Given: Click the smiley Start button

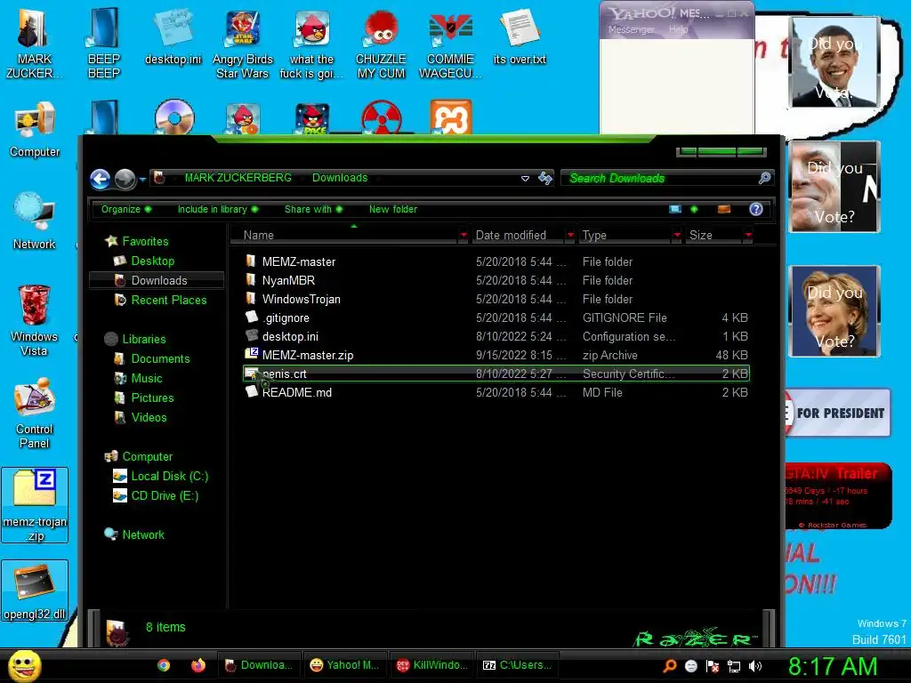Looking at the screenshot, I should click(24, 665).
